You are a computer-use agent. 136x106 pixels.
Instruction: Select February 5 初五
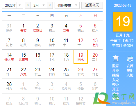pos(80,28)
